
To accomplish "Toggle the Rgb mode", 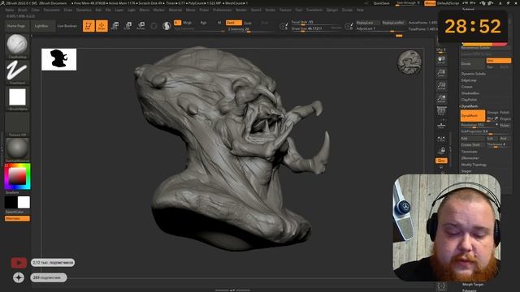I will [x=203, y=23].
